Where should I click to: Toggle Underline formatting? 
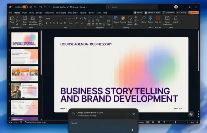(54, 23)
